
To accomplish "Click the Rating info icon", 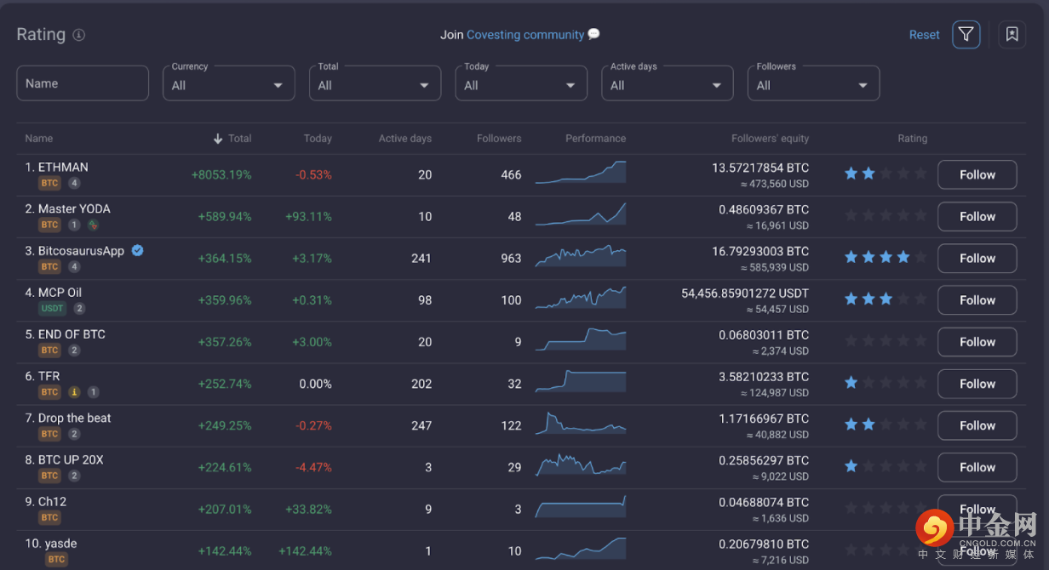I will [x=79, y=35].
